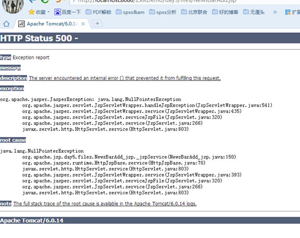Open the extensions grid icon
Image resolution: width=300 pixels, height=238 pixels.
pyautogui.click(x=287, y=12)
